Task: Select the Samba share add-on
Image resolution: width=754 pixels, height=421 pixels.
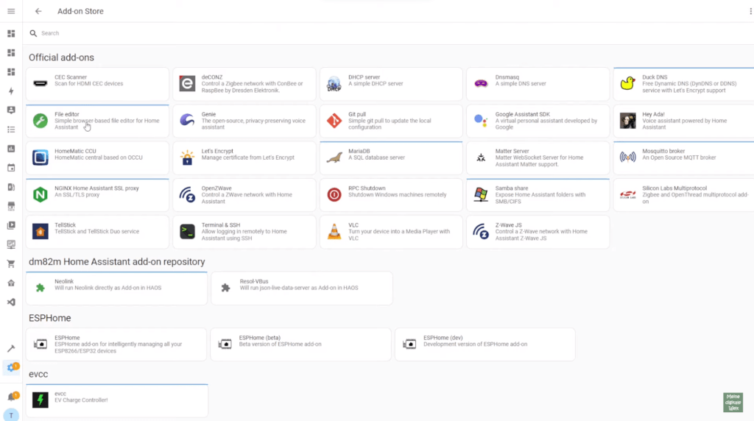Action: (538, 194)
